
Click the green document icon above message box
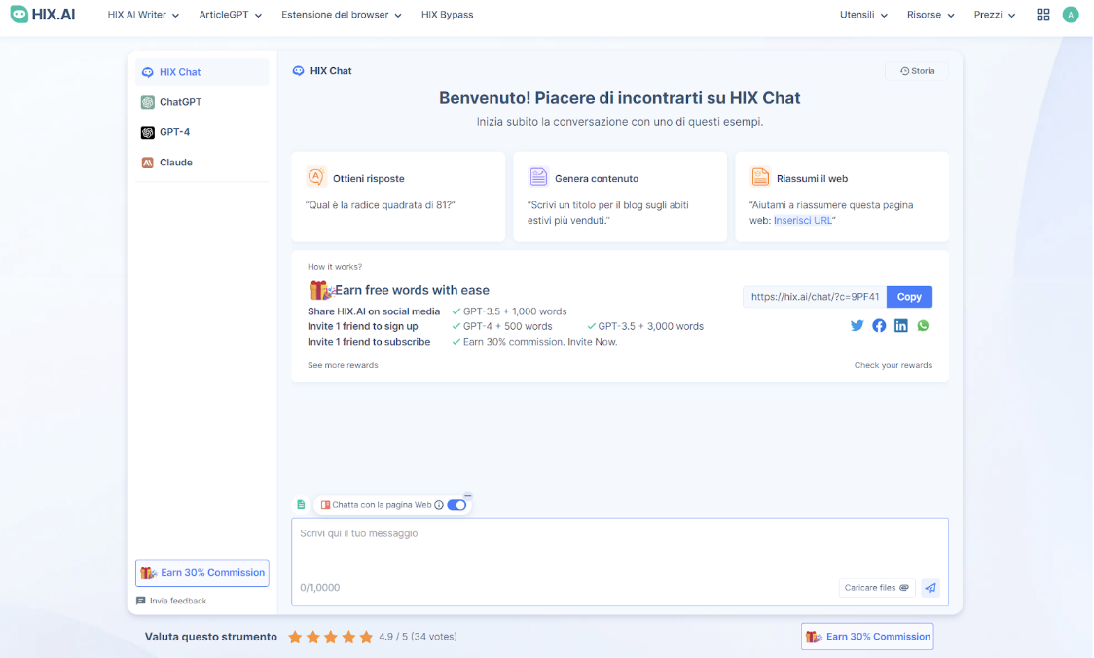[x=301, y=504]
